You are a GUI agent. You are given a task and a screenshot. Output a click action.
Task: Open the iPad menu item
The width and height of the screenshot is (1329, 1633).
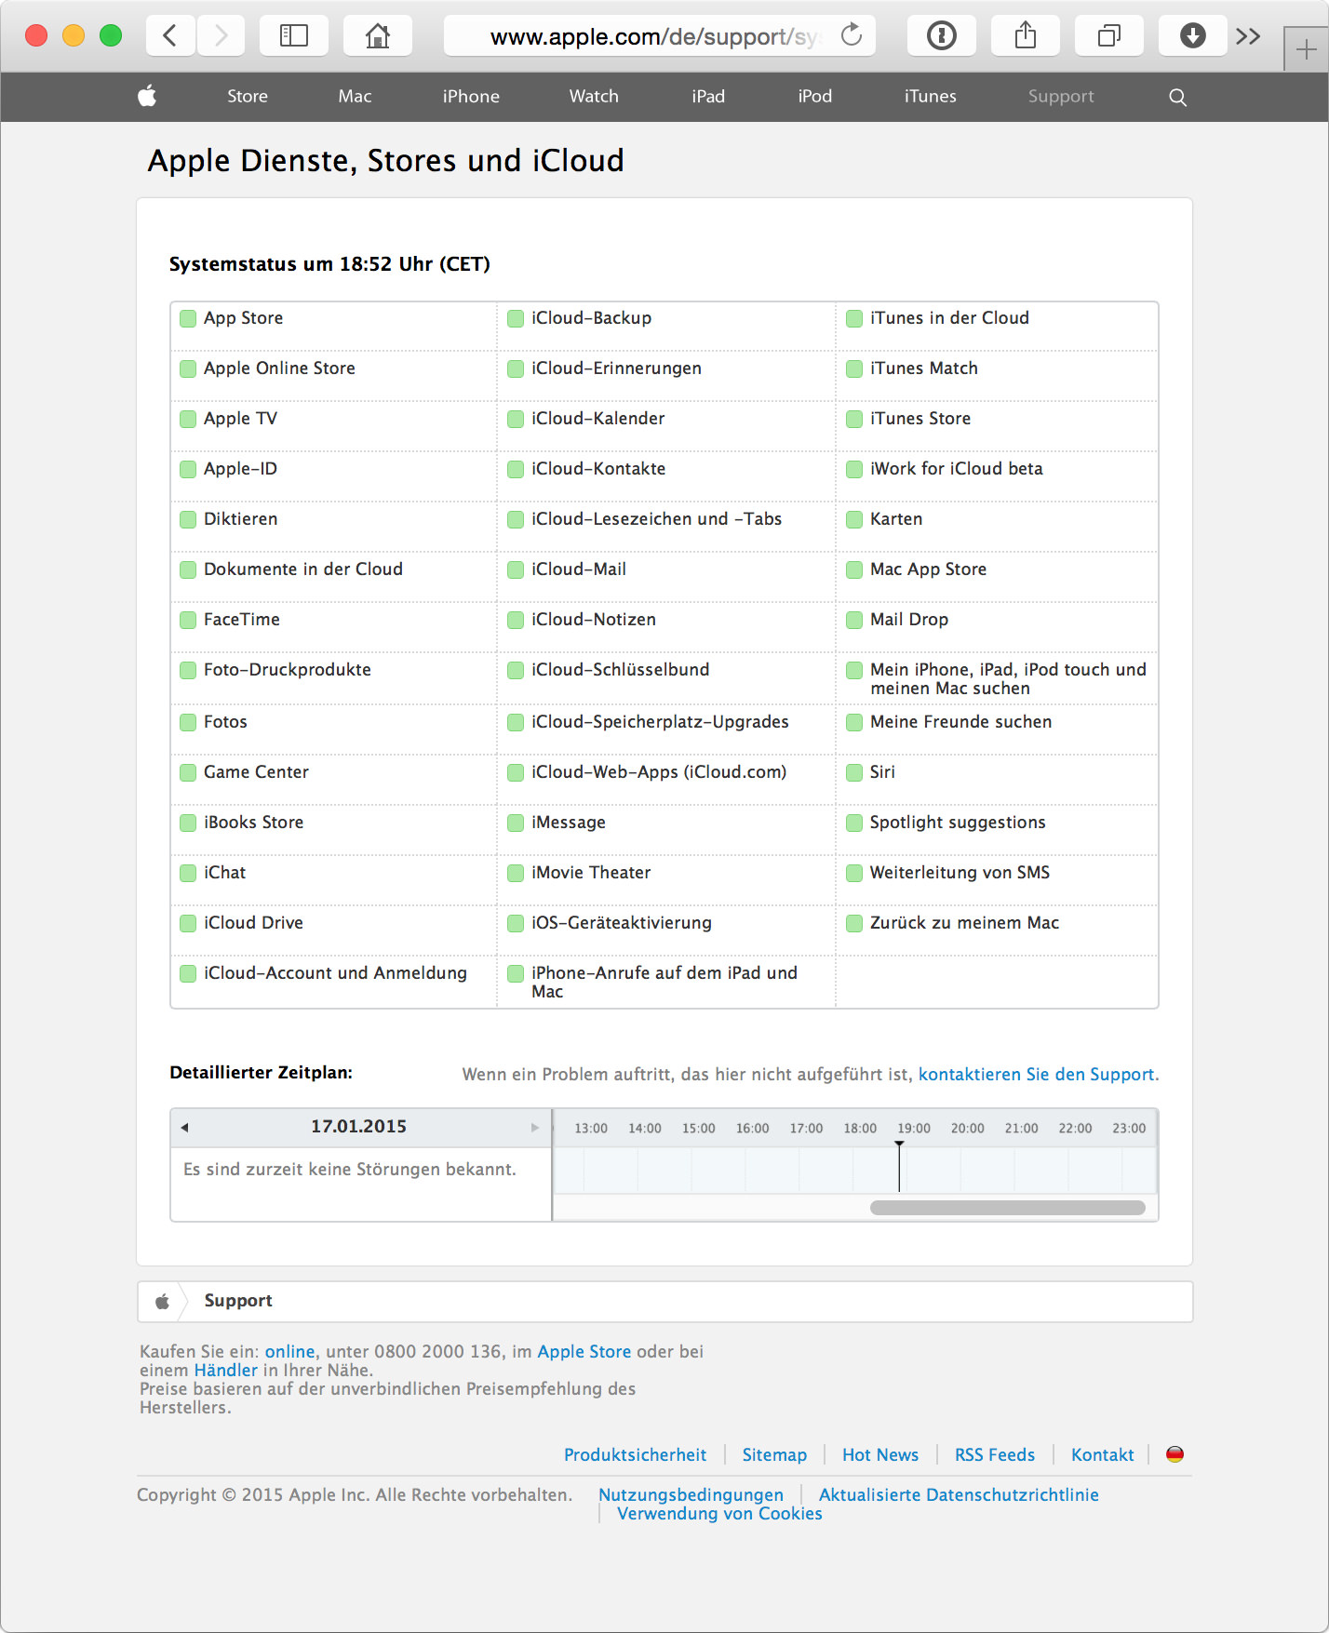[708, 96]
